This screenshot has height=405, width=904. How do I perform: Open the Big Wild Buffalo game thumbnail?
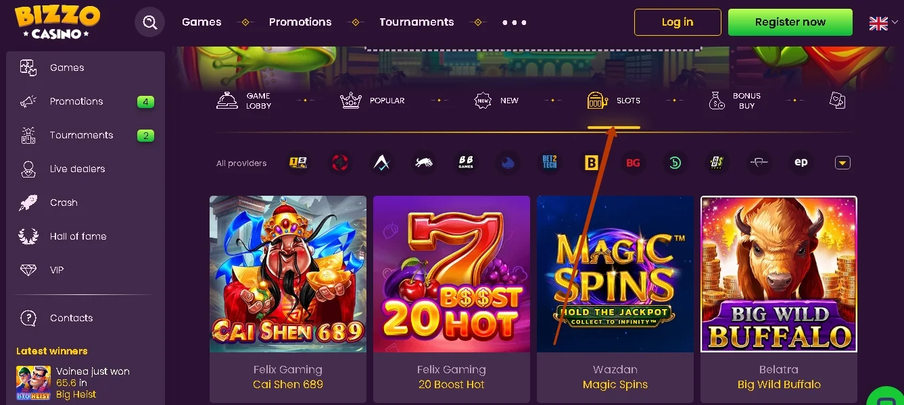click(779, 274)
